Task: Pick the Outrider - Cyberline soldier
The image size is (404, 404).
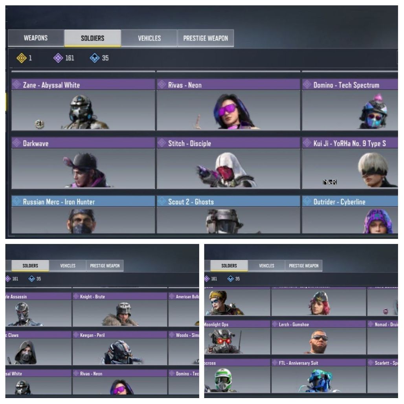Action: [350, 215]
